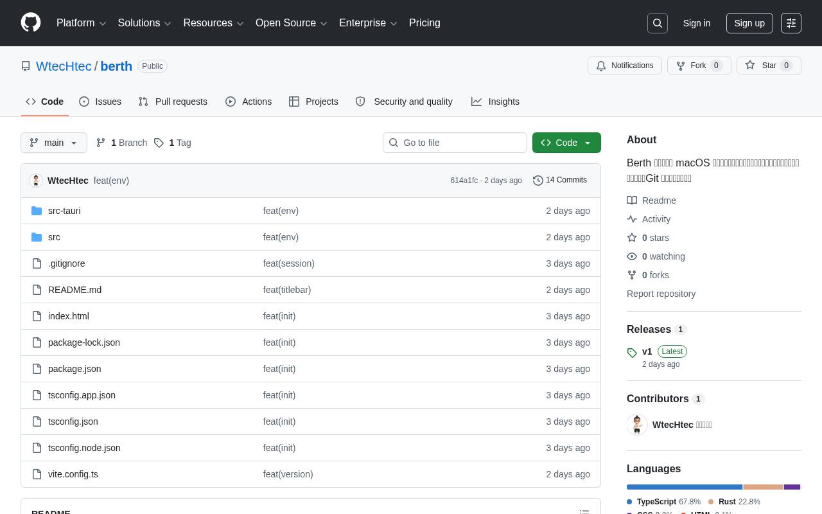Viewport: 822px width, 514px height.
Task: Click the tag icon beside 1 Tag
Action: point(159,143)
